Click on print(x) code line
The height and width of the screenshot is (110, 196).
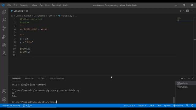pyautogui.click(x=25, y=49)
